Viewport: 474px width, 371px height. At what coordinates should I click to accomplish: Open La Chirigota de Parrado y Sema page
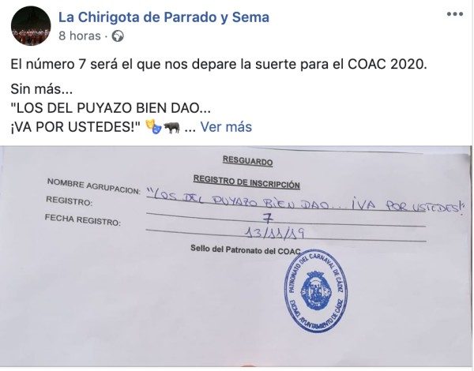[x=164, y=17]
